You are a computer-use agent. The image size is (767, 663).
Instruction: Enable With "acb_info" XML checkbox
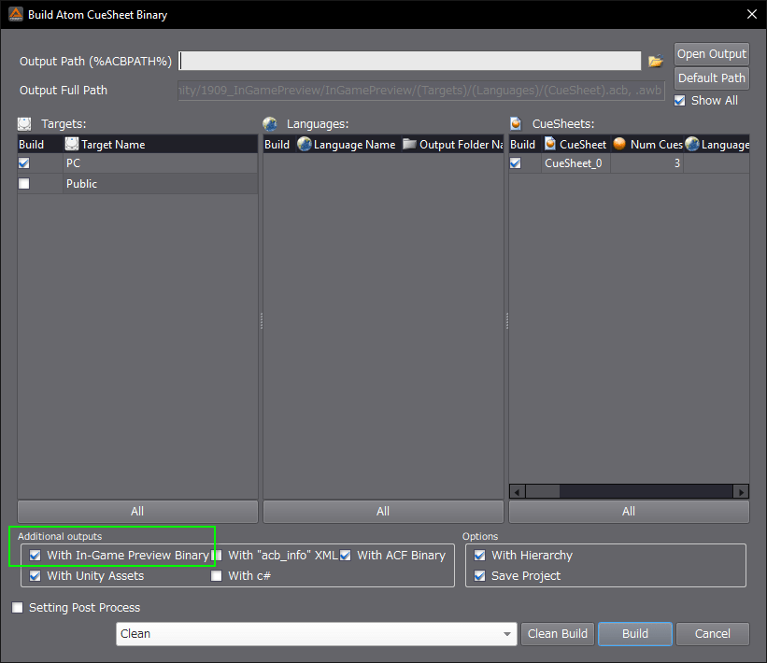click(x=216, y=555)
